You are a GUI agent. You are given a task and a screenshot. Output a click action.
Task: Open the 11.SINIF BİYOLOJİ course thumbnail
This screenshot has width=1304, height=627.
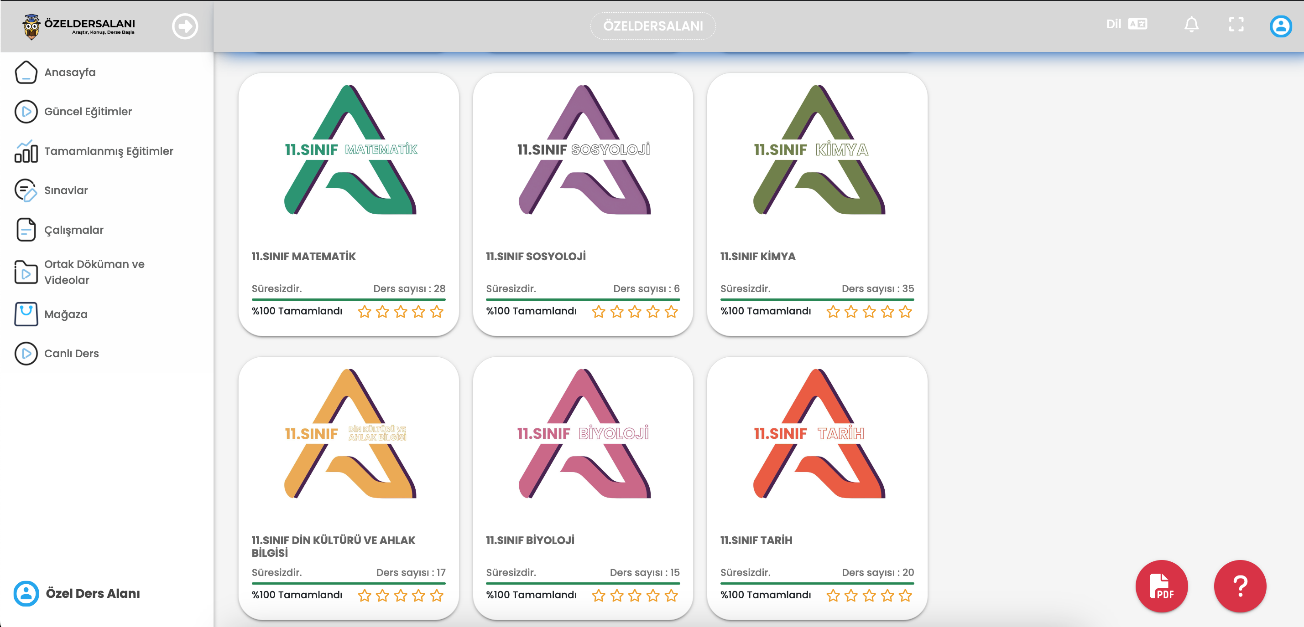(x=583, y=434)
